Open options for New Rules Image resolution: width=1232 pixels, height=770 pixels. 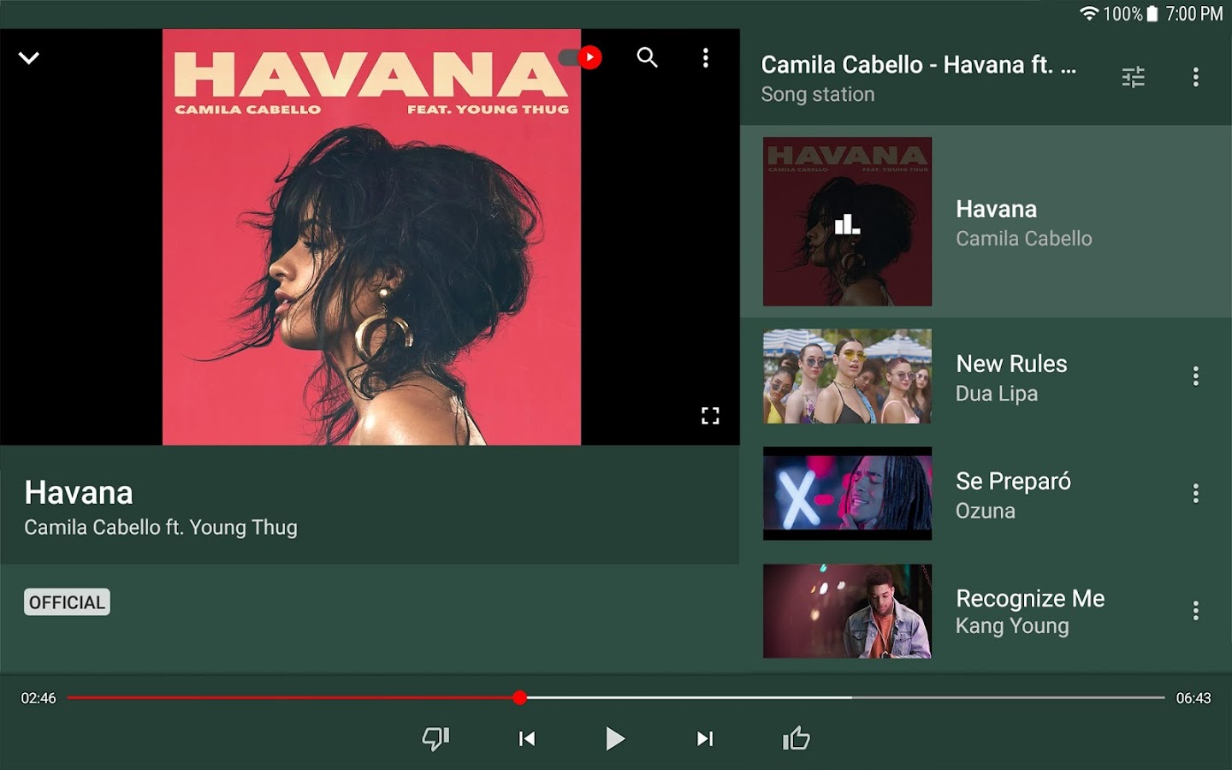coord(1196,376)
